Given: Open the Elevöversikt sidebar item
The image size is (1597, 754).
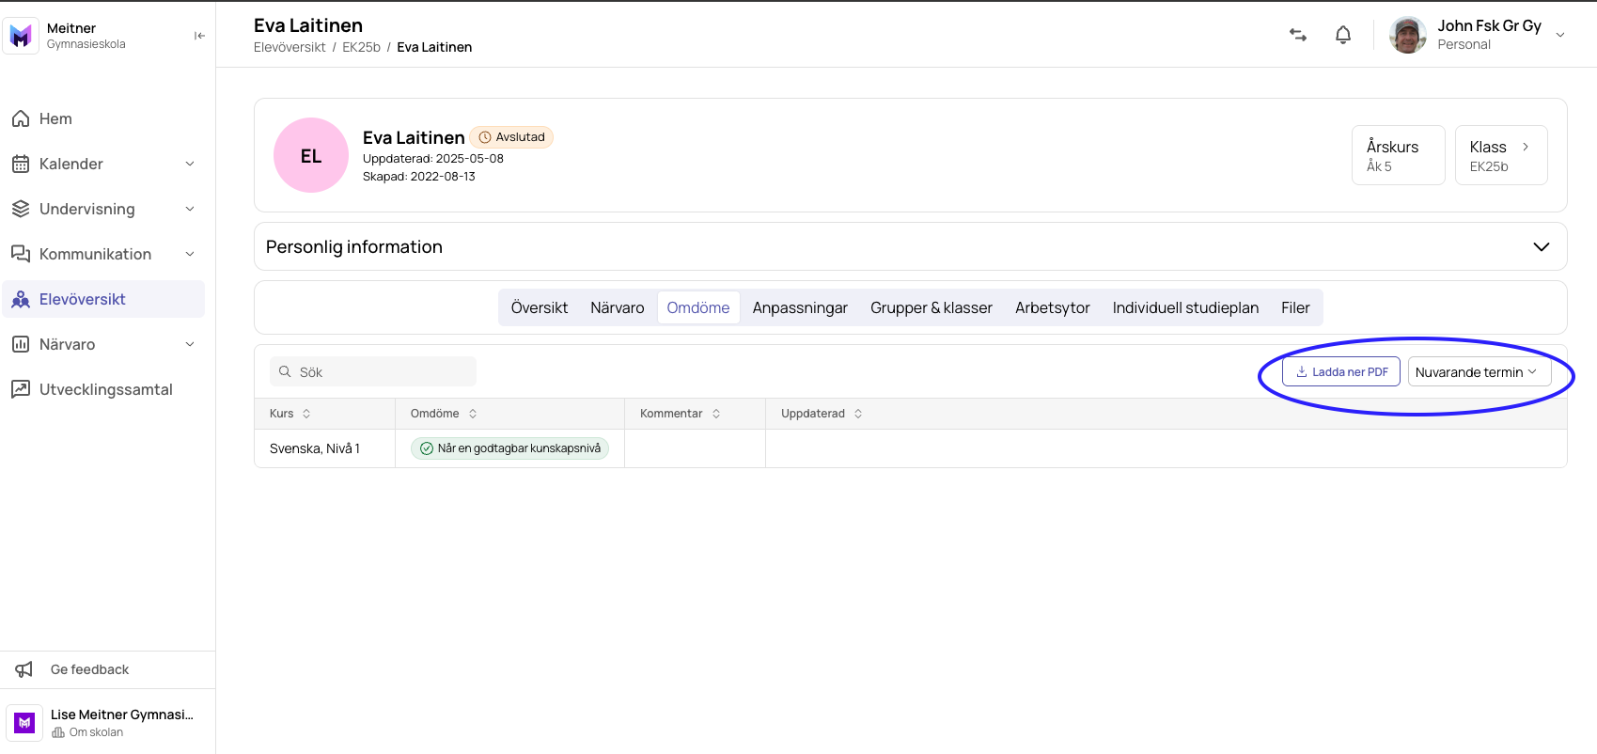Looking at the screenshot, I should 103,299.
